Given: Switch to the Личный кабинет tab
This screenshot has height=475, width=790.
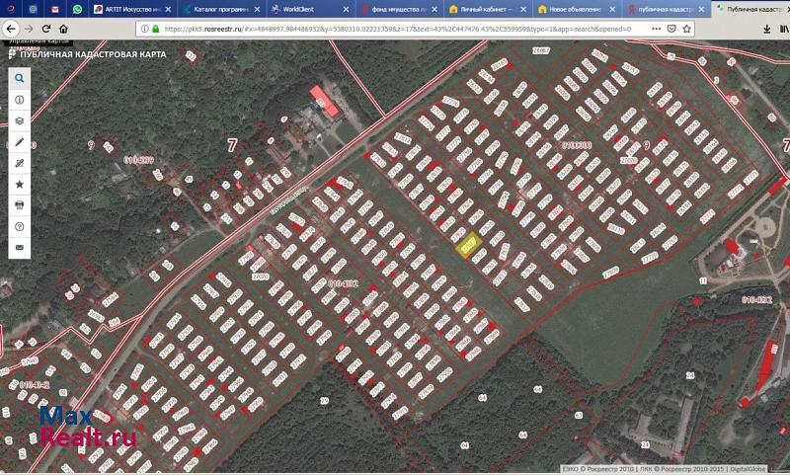Looking at the screenshot, I should point(486,9).
